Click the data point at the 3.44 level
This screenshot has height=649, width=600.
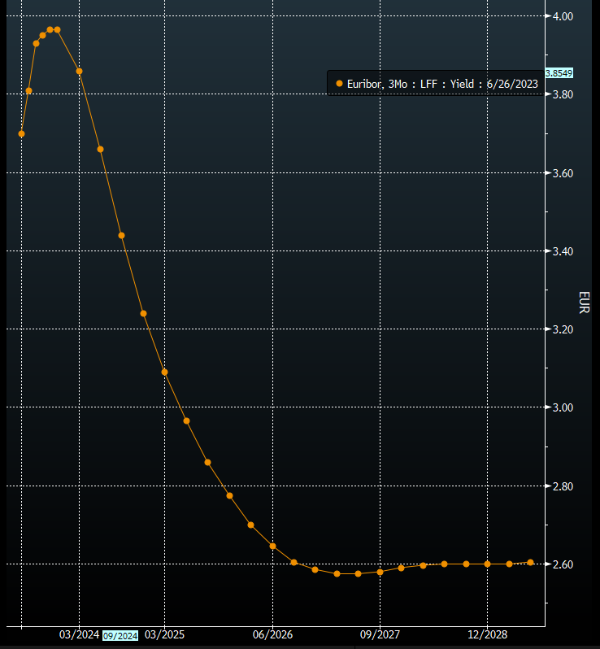tap(121, 235)
